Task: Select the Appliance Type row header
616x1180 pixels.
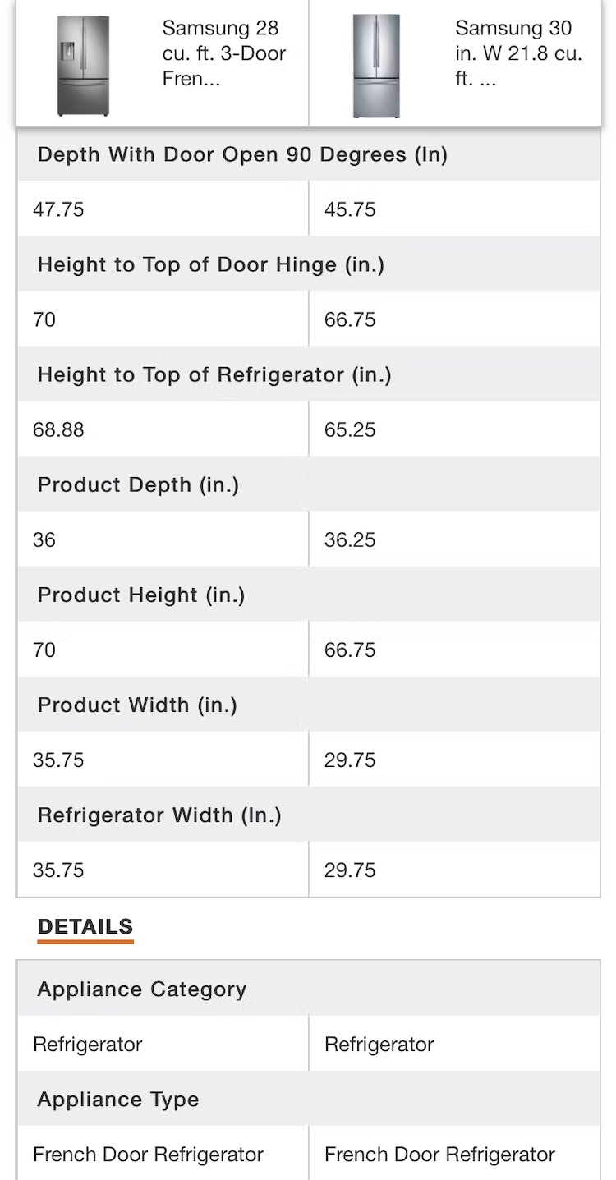Action: click(x=118, y=1100)
